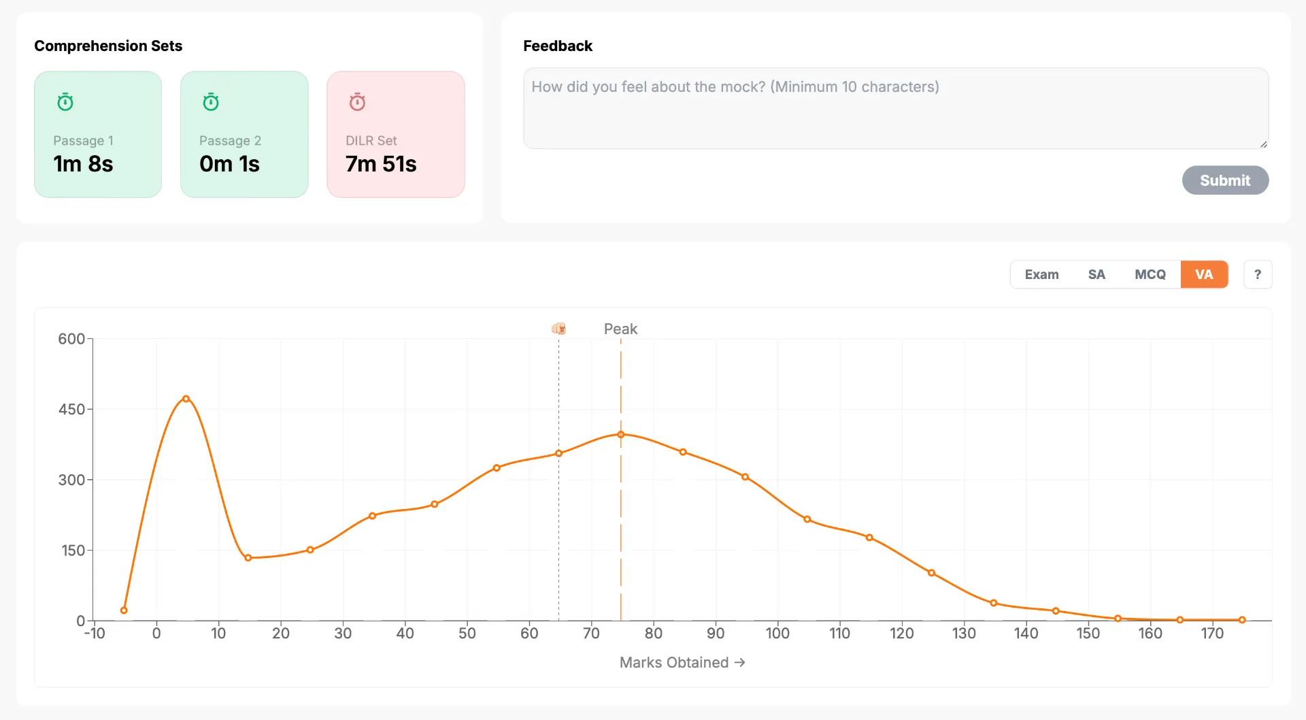The height and width of the screenshot is (720, 1306).
Task: Click the mock feedback text area
Action: [896, 108]
